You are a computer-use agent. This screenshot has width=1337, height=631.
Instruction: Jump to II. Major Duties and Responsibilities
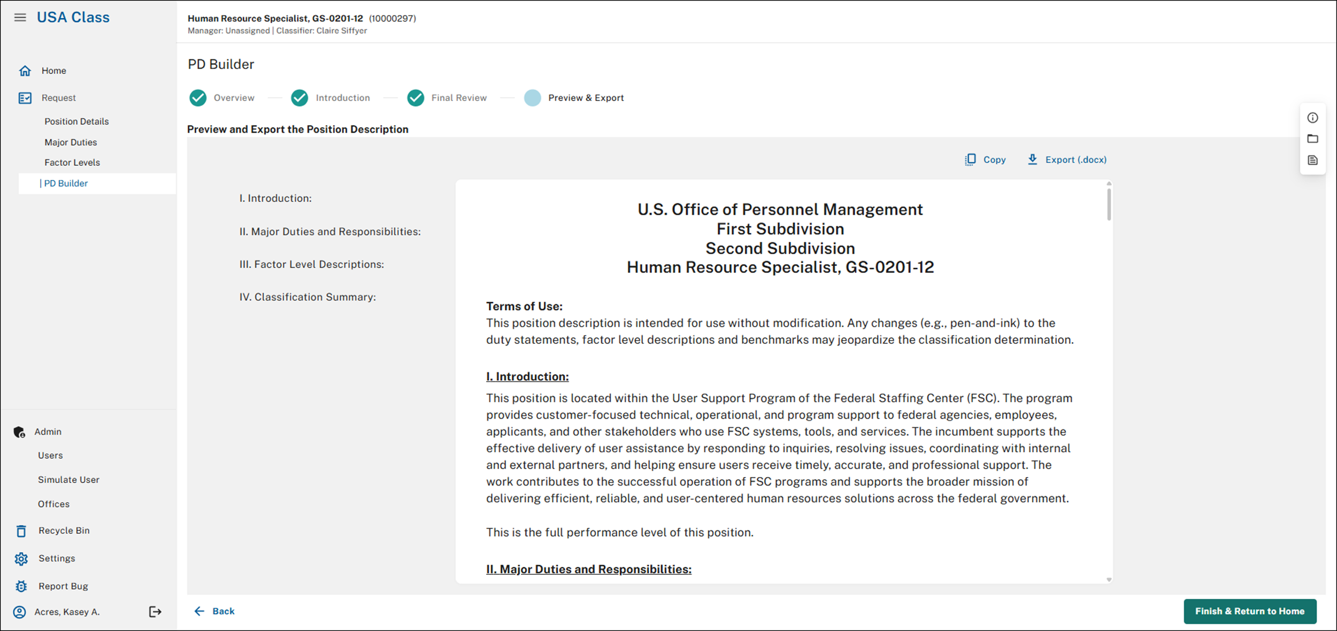click(x=330, y=232)
